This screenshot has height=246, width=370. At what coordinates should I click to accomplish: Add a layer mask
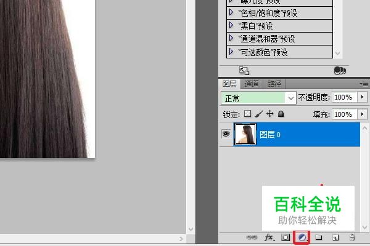click(286, 237)
